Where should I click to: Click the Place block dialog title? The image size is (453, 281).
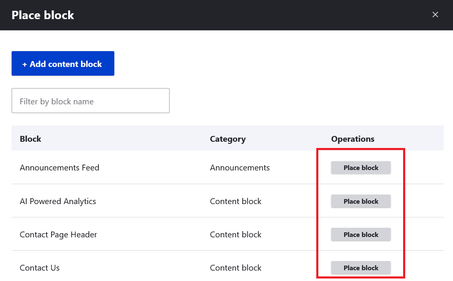tap(42, 15)
